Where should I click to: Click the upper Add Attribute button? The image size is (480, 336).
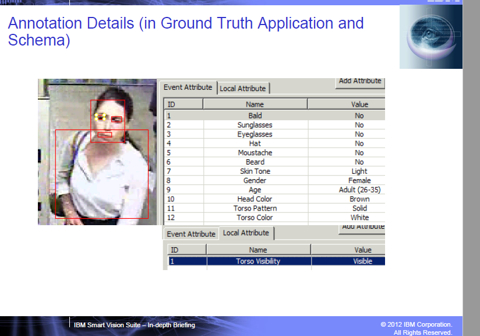point(360,82)
